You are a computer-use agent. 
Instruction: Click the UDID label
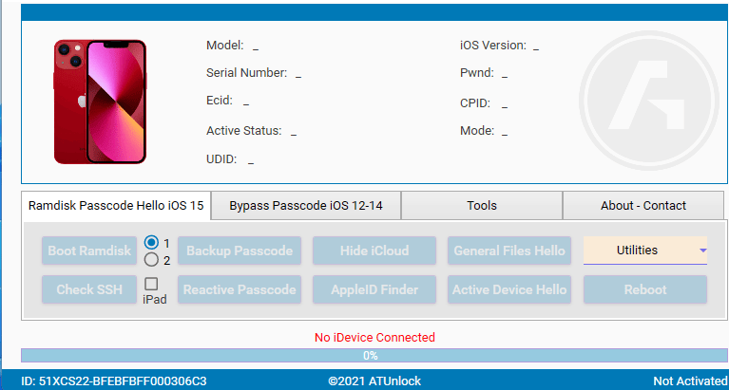point(221,159)
